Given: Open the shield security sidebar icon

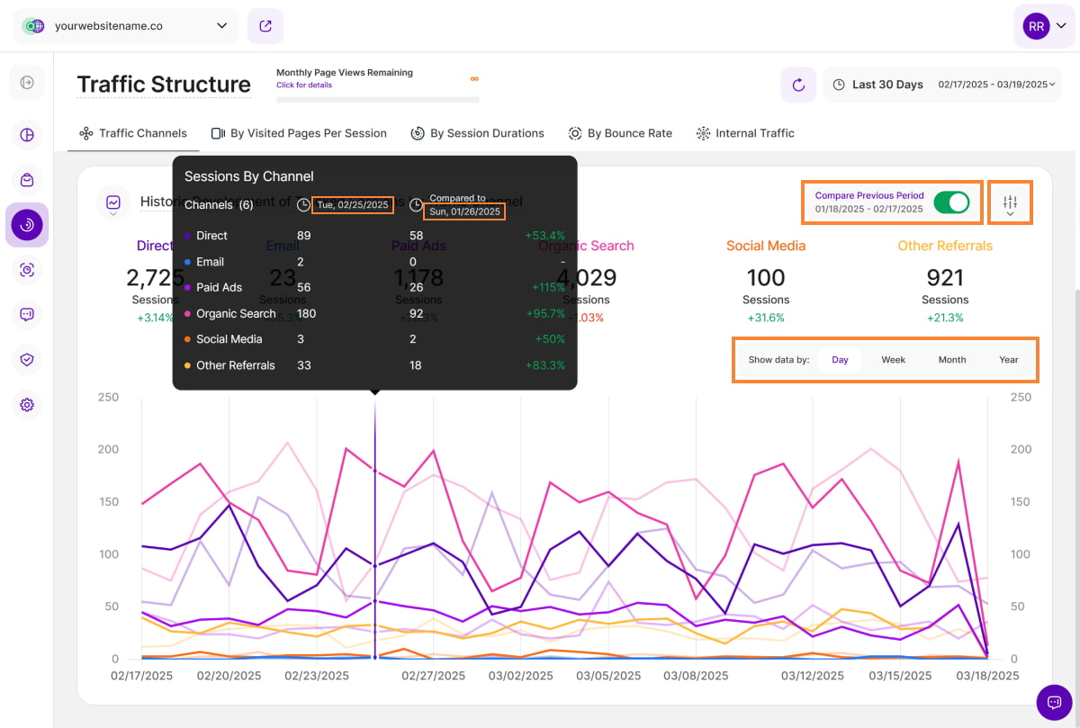Looking at the screenshot, I should (27, 360).
